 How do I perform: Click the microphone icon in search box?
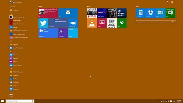pos(32,101)
